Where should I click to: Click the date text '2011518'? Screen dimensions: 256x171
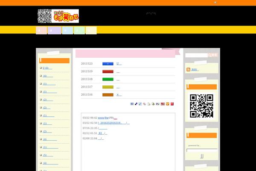(87, 79)
